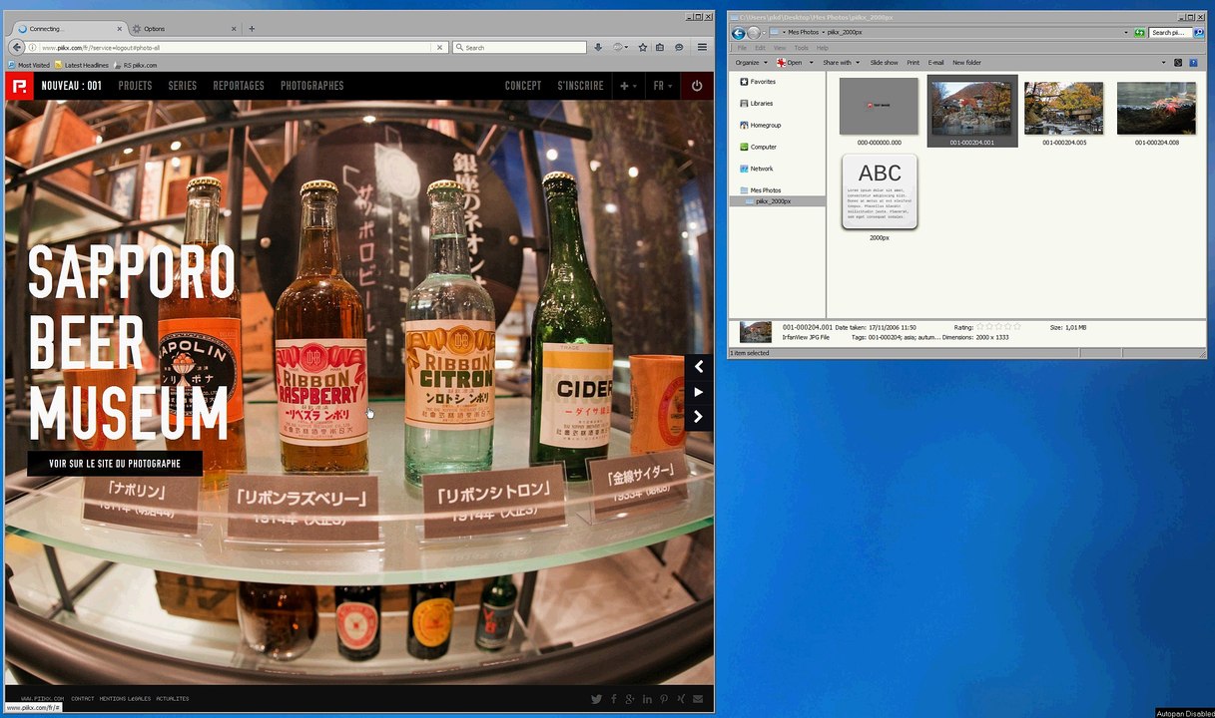Expand the Open button dropdown arrow

[811, 63]
